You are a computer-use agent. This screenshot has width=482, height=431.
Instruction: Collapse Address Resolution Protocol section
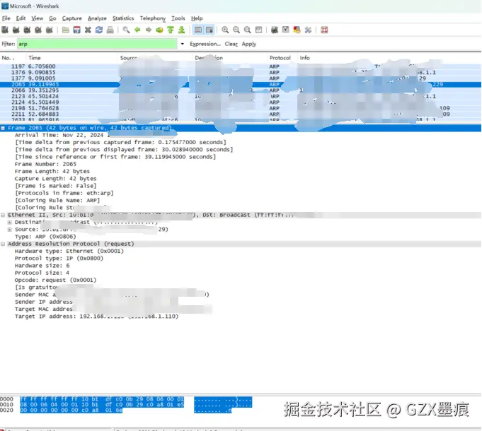pyautogui.click(x=3, y=244)
